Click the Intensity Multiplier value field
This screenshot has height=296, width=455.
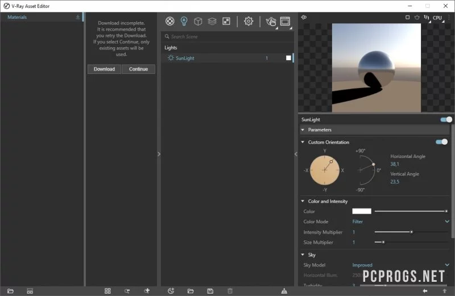click(354, 232)
